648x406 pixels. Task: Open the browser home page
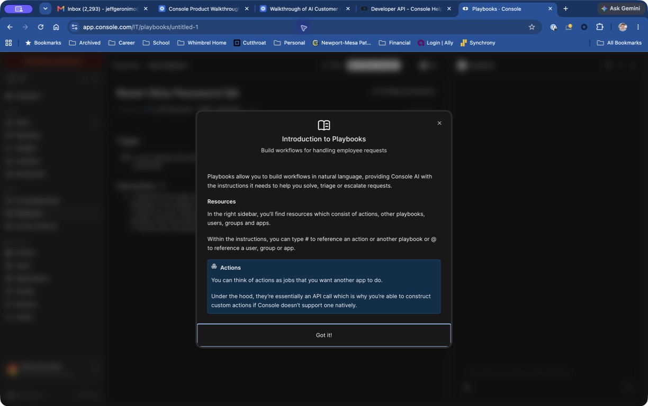[56, 27]
